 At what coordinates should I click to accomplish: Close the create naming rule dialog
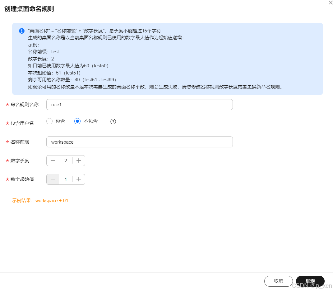331,2
